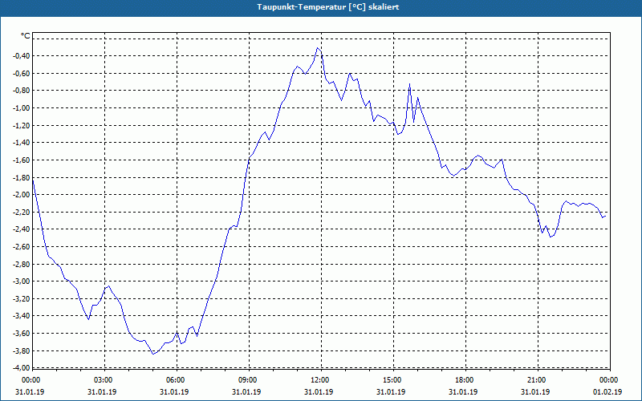
Task: Click the -3,00 y-axis label
Action: pos(22,282)
